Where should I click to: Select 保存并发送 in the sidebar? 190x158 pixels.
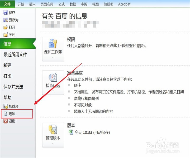[13, 87]
